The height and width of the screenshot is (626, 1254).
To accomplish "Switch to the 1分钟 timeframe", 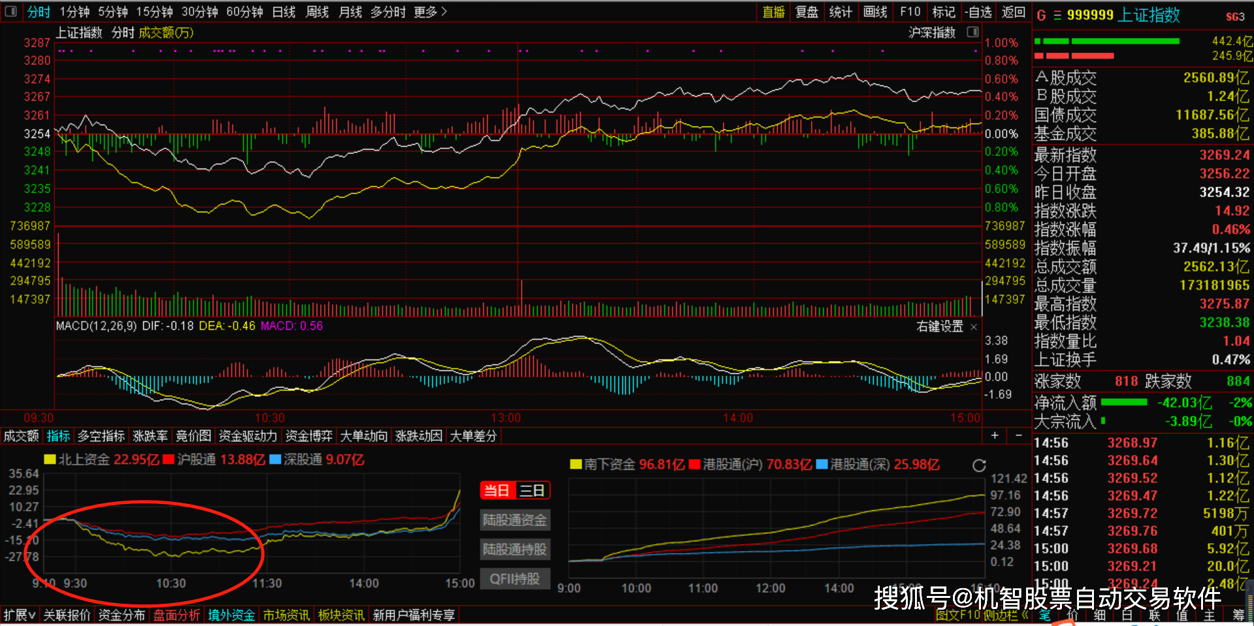I will (75, 12).
